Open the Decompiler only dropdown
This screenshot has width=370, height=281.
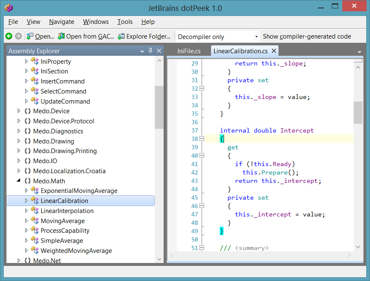256,37
